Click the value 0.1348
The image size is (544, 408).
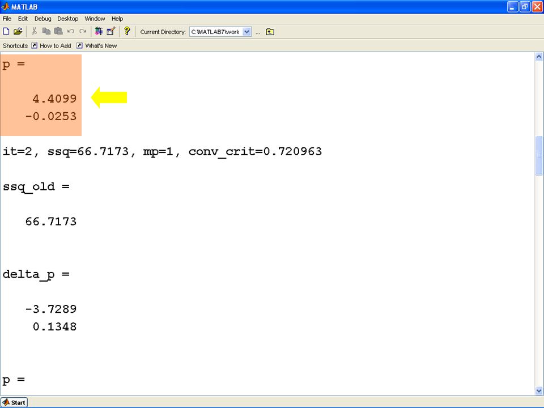(54, 326)
